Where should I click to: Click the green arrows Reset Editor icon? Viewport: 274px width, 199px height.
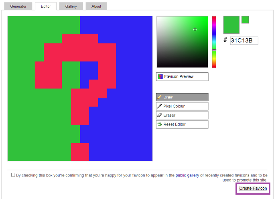[159, 124]
